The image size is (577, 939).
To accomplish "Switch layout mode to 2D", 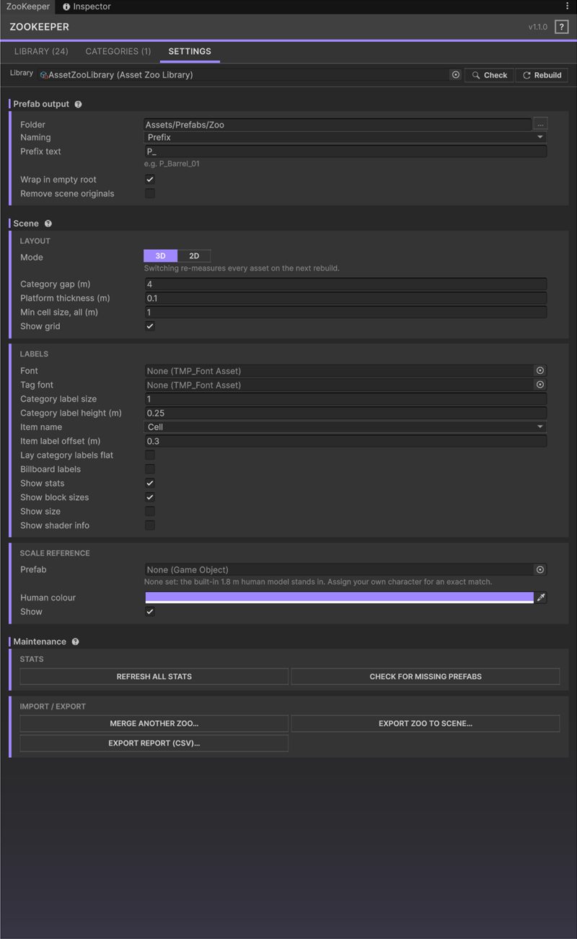I will pos(194,256).
